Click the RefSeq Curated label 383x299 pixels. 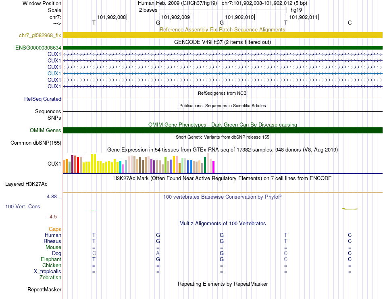(42, 99)
